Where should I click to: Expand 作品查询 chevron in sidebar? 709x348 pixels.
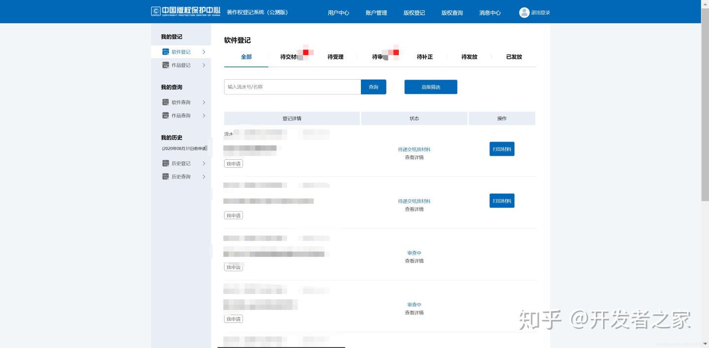204,116
